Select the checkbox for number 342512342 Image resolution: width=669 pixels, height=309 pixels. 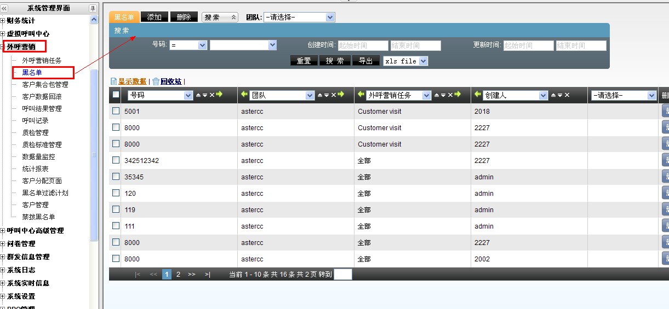[116, 160]
